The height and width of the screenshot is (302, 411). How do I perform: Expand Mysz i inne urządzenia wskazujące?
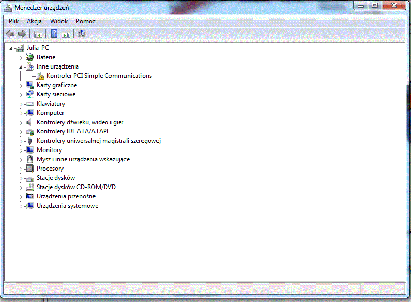click(x=21, y=160)
